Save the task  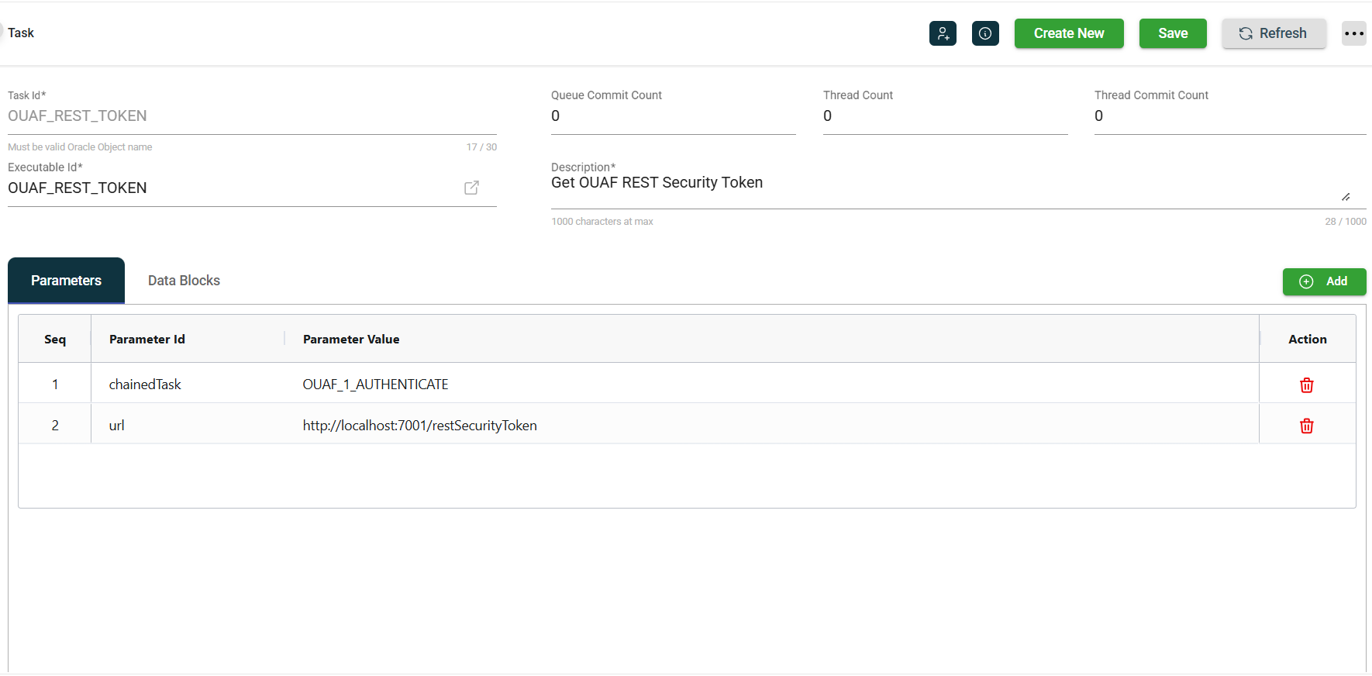click(1172, 33)
